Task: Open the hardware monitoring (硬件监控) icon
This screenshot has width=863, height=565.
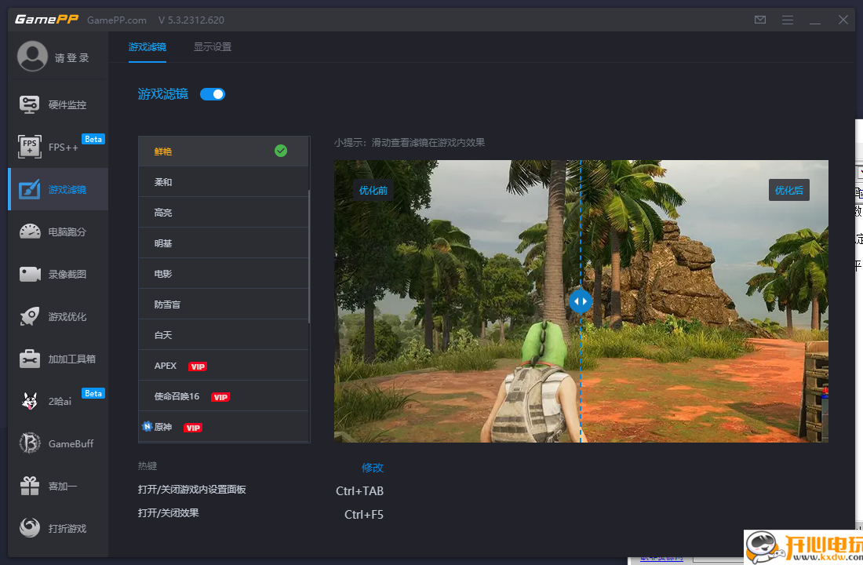Action: tap(29, 104)
